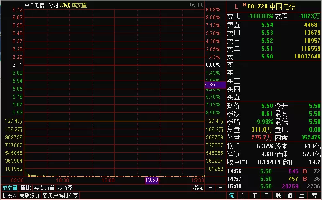Switch to the 价 price distribution tab
The width and height of the screenshot is (322, 200).
pos(243,195)
